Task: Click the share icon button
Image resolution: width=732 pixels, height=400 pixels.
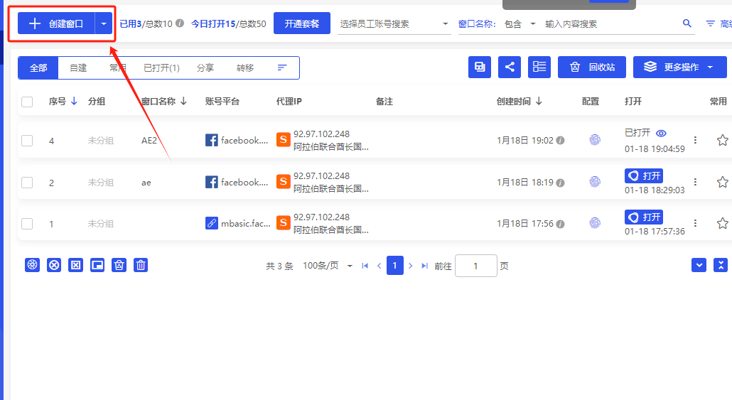Action: click(x=510, y=67)
